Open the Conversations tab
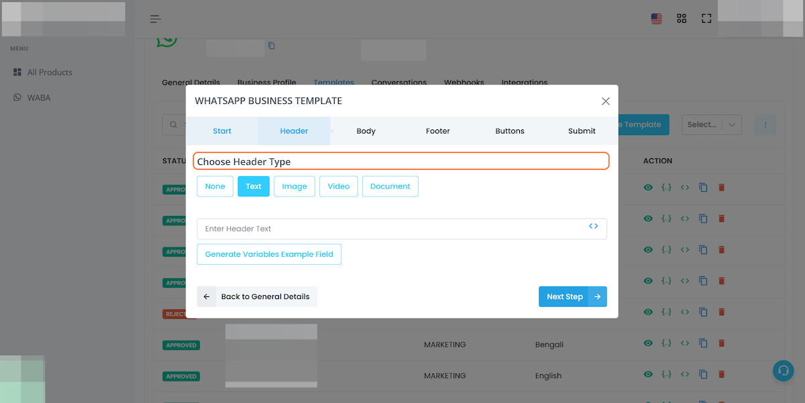Viewport: 805px width, 403px height. 399,82
